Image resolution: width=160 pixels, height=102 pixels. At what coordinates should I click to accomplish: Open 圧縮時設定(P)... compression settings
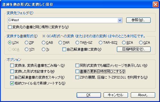pos(134,49)
